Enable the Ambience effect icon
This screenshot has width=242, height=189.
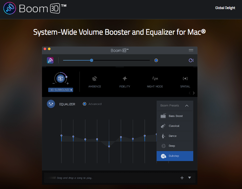click(95, 78)
